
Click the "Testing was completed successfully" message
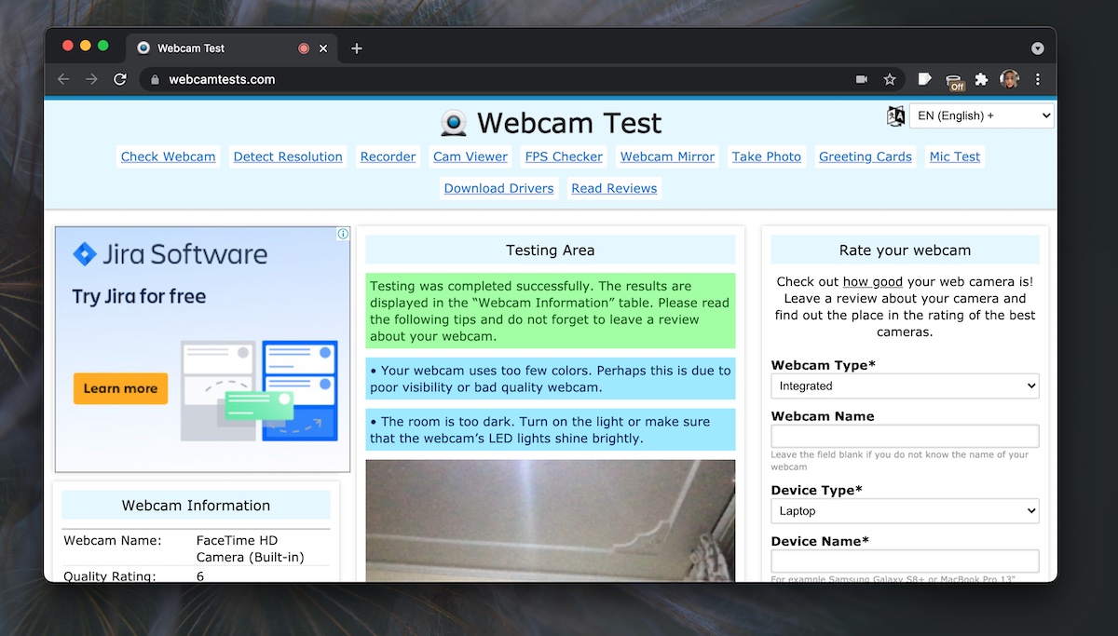550,311
